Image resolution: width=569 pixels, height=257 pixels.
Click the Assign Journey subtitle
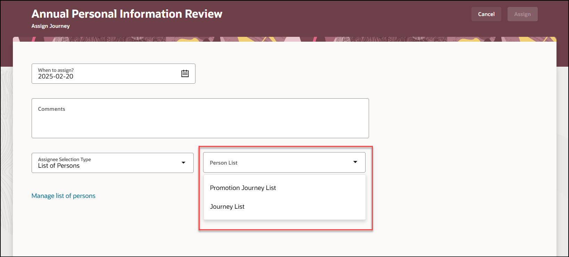tap(51, 26)
